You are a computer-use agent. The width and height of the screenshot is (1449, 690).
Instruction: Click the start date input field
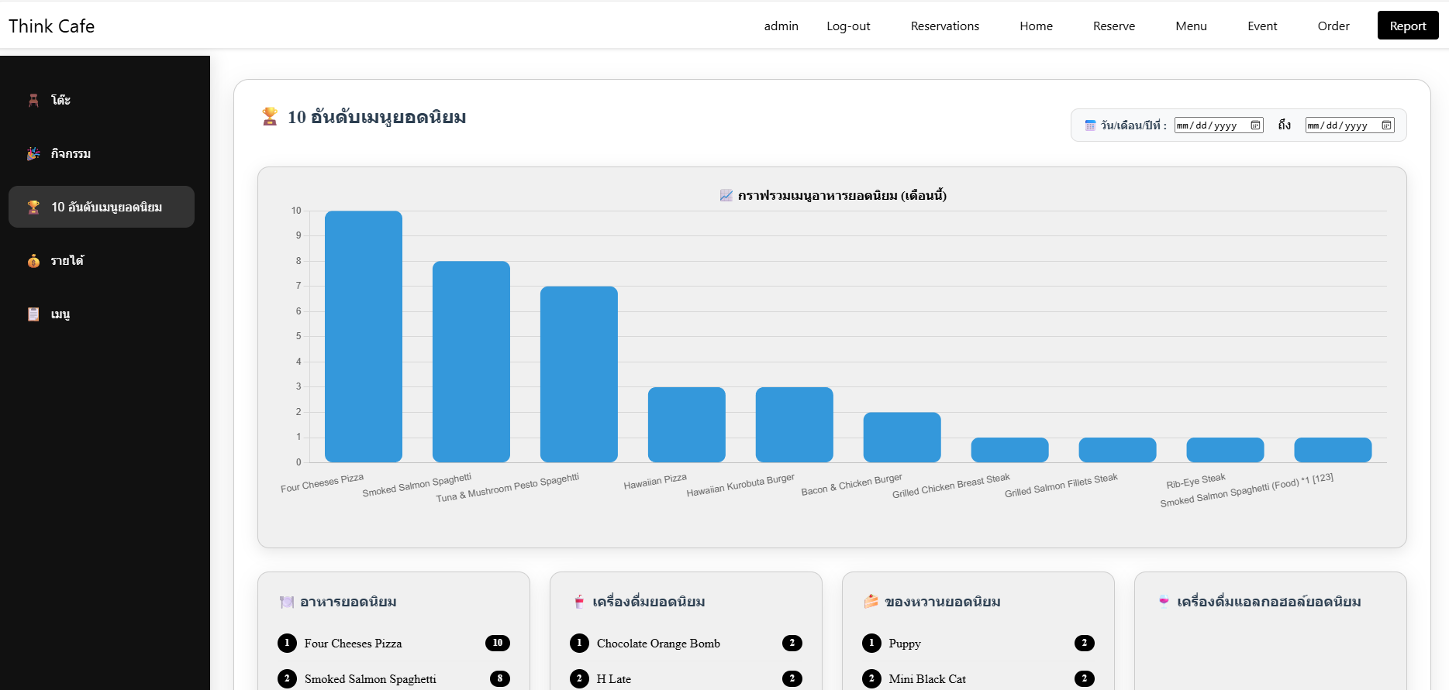click(x=1219, y=125)
